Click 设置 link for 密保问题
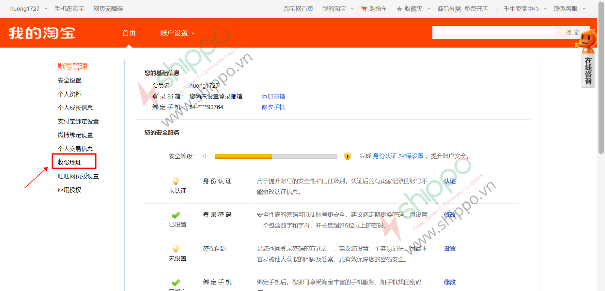Viewport: 605px width, 291px height. (x=450, y=249)
